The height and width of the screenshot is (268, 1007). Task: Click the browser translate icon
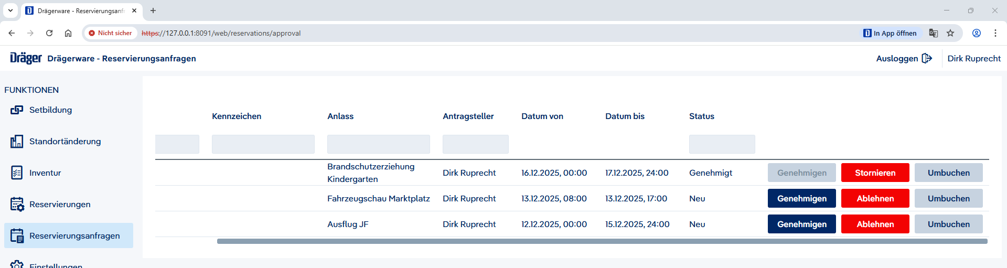coord(934,33)
